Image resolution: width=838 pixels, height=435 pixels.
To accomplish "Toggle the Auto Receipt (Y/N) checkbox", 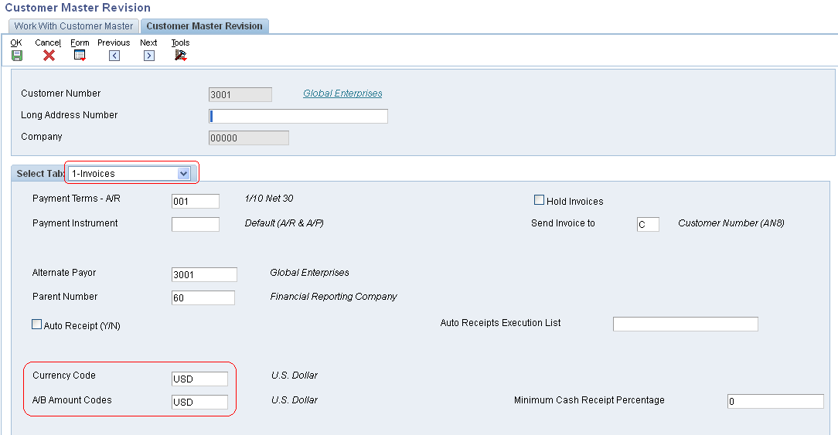I will [x=37, y=325].
